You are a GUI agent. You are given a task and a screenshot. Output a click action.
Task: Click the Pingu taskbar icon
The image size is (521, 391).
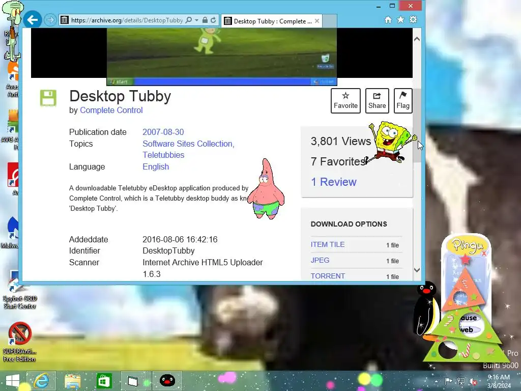(x=167, y=380)
